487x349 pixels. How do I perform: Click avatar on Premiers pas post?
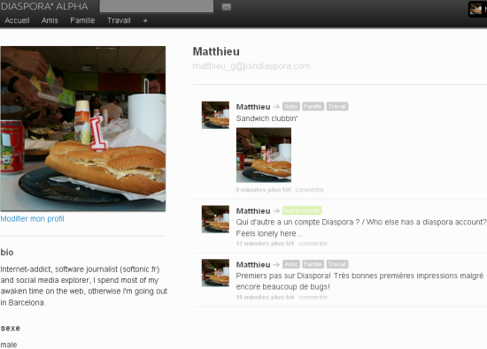[x=215, y=273]
